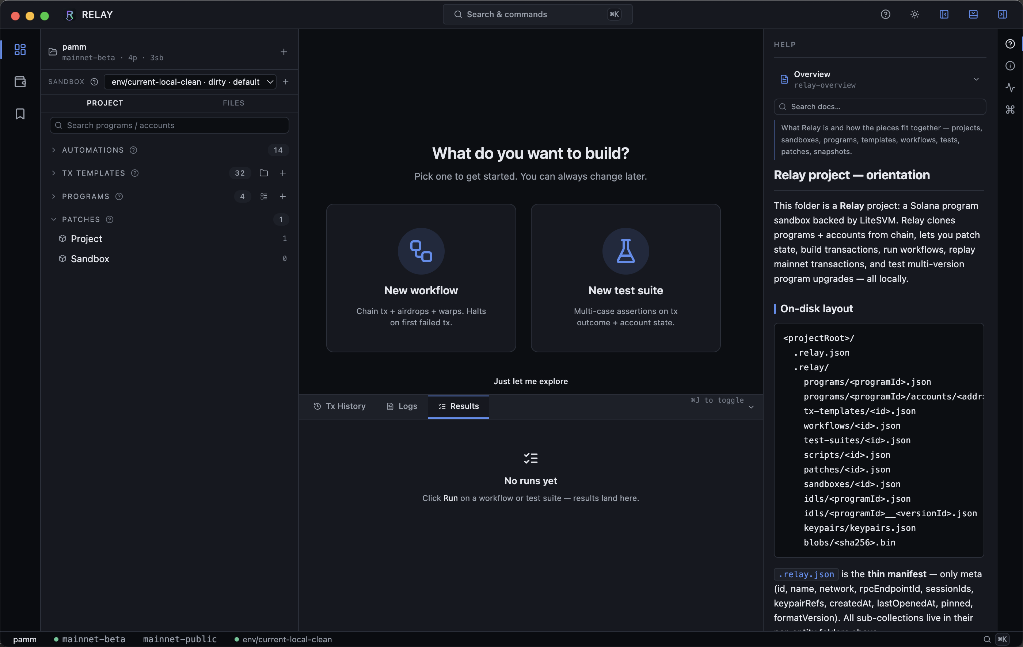Choose the New workflow card
1023x647 pixels.
coord(421,278)
